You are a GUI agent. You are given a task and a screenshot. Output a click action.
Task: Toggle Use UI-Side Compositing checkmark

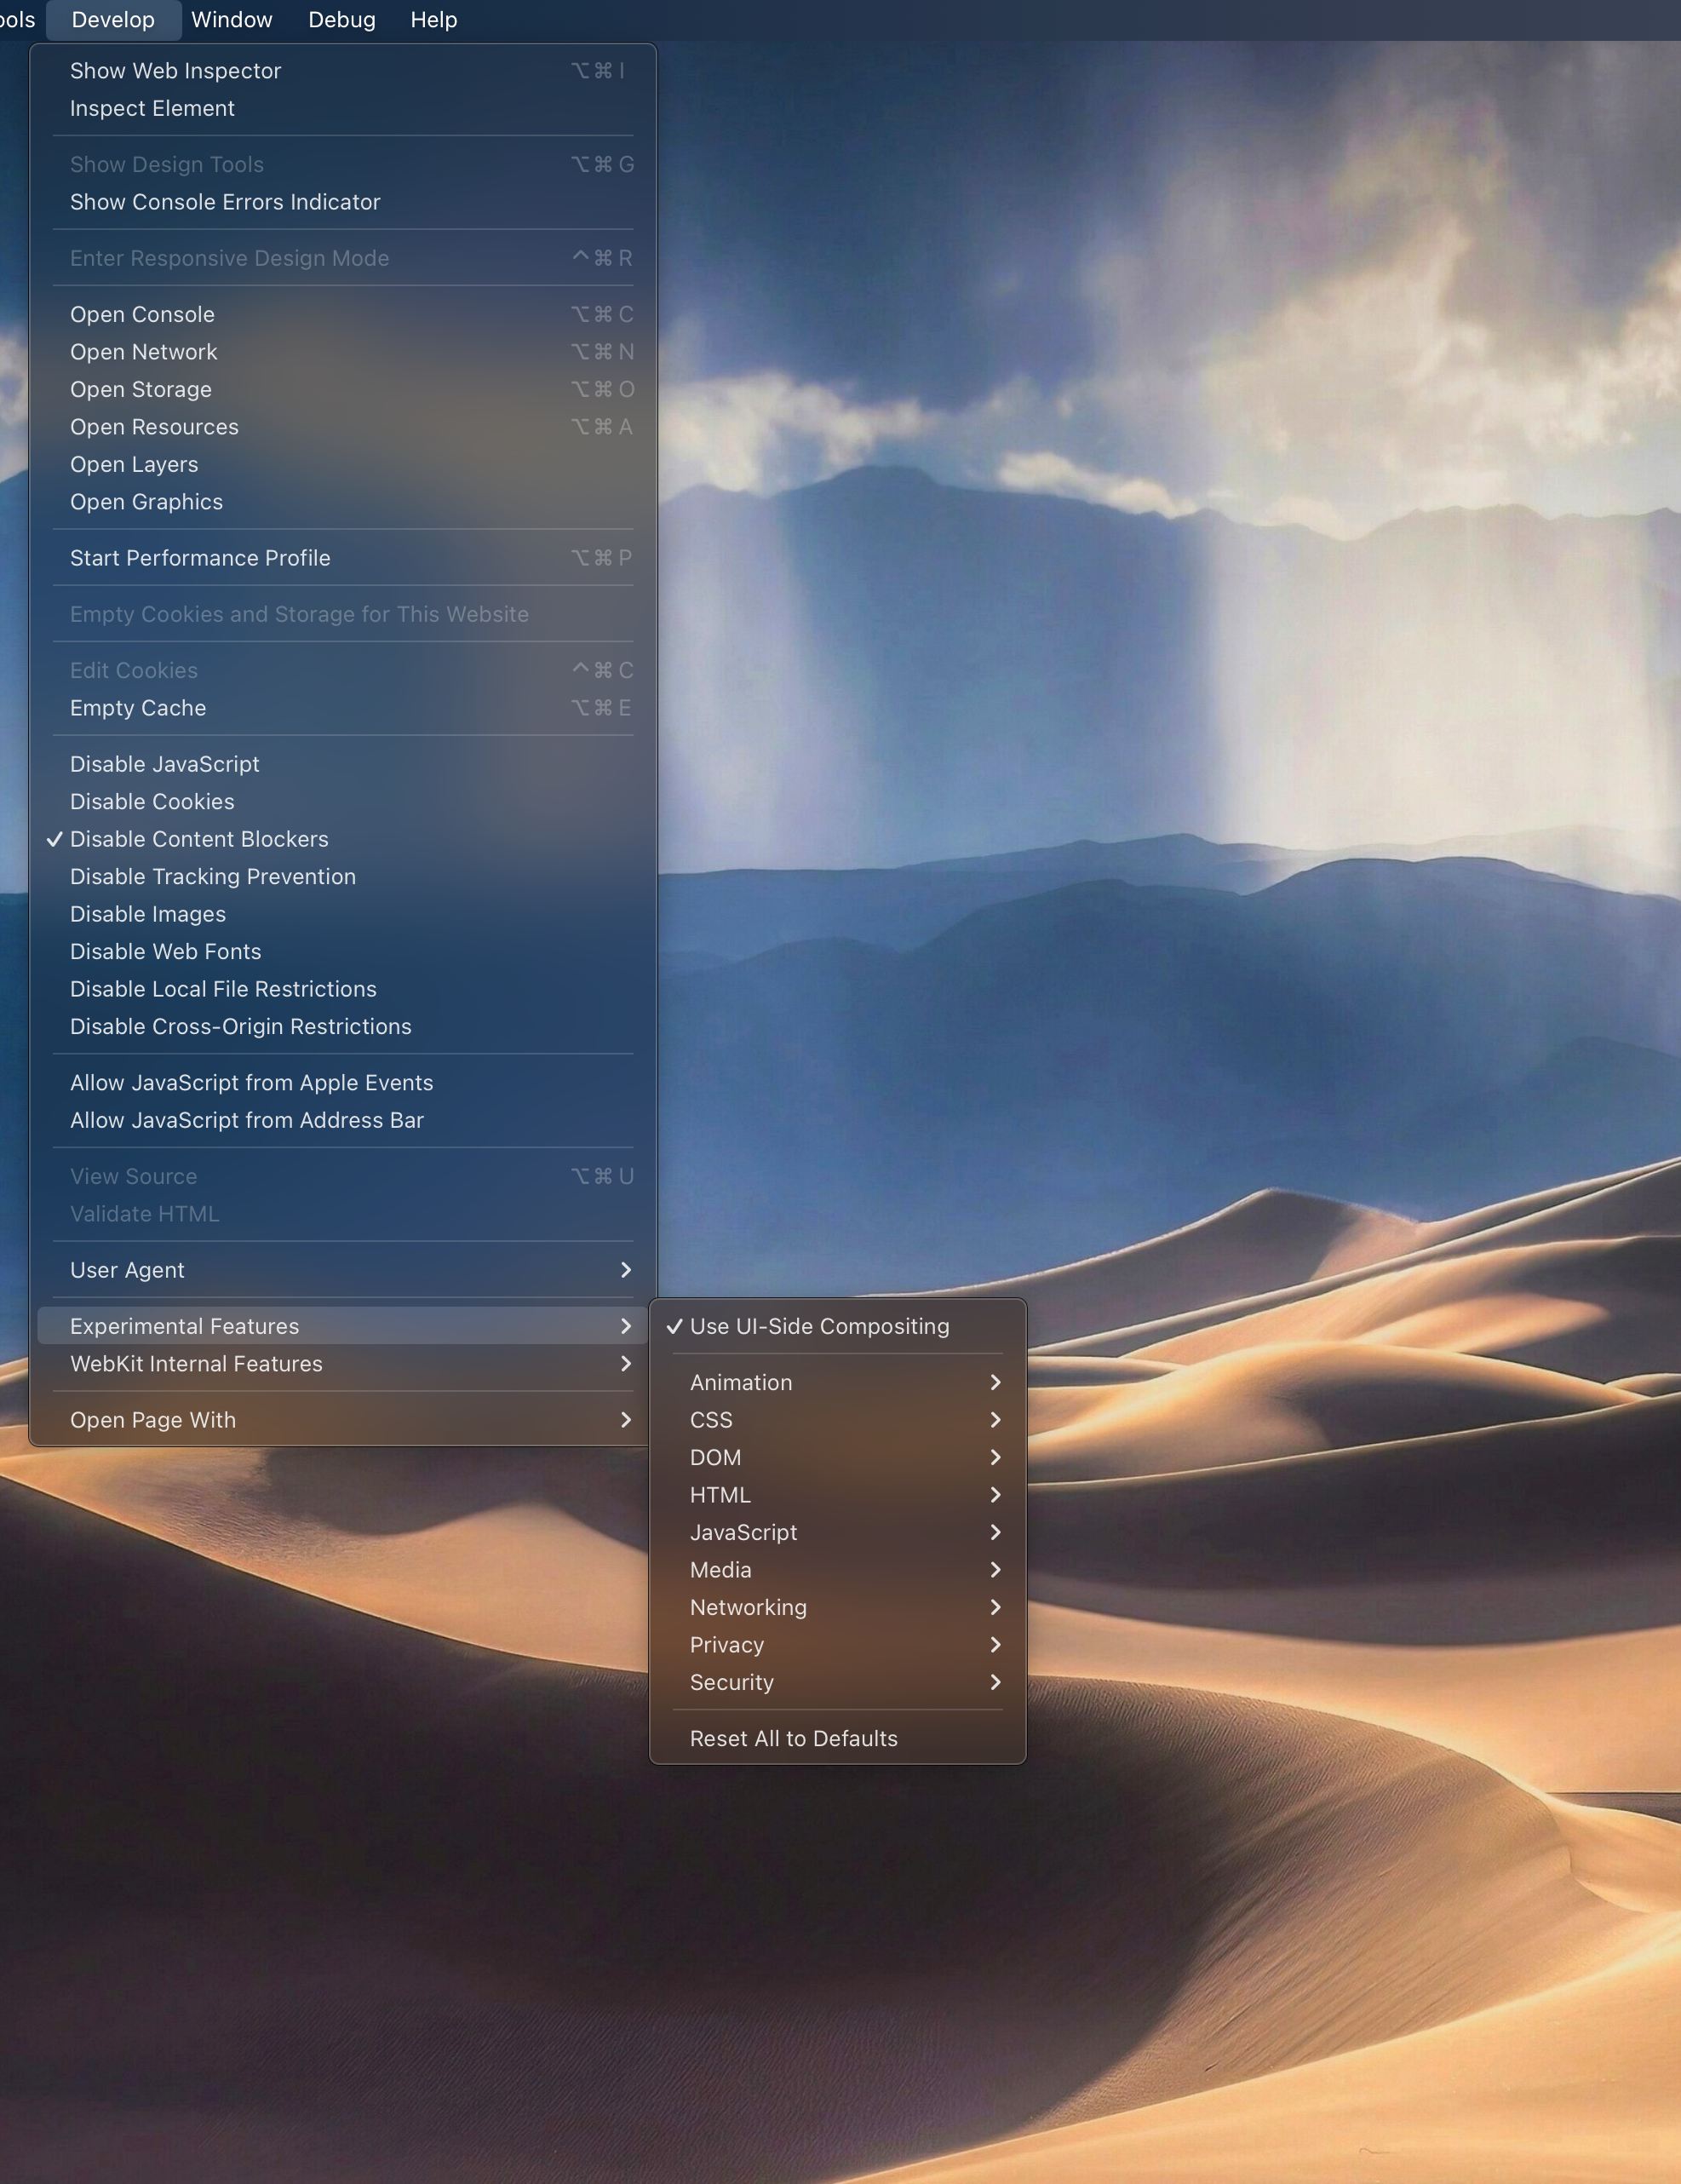(819, 1326)
